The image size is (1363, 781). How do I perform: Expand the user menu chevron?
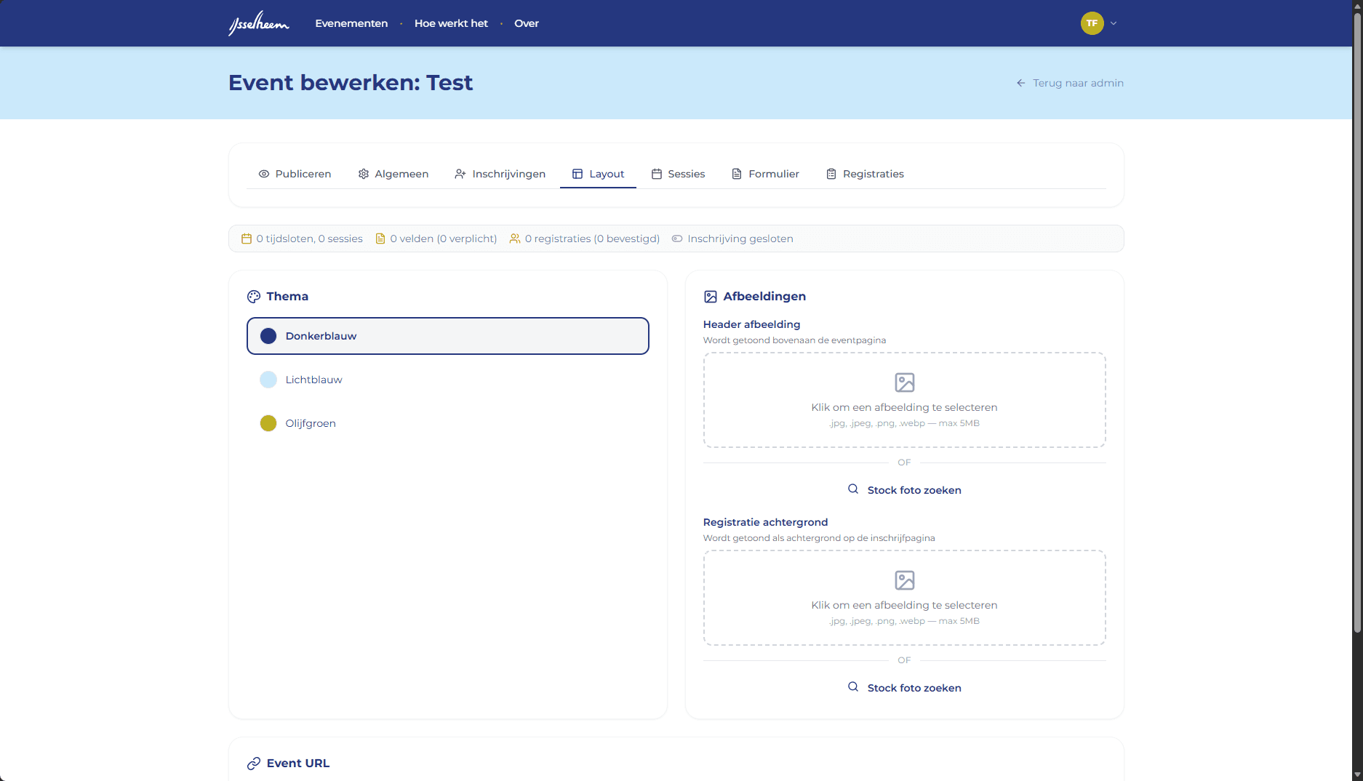click(1114, 23)
